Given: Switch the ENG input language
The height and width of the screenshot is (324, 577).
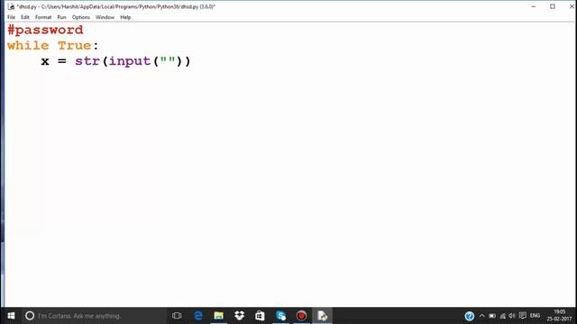Looking at the screenshot, I should 535,316.
